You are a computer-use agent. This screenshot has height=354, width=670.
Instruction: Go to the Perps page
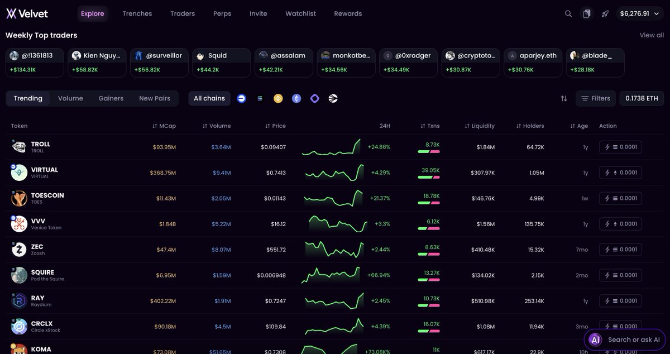click(222, 13)
